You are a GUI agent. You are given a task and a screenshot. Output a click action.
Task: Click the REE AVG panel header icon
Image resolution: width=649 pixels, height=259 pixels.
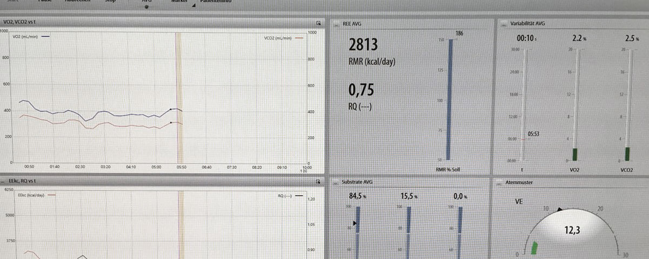pos(336,24)
